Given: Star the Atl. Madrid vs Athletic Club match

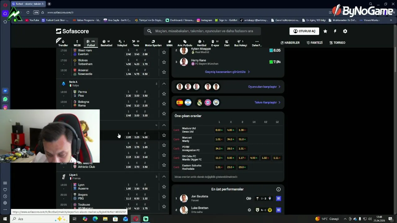Looking at the screenshot, I should coord(164,165).
